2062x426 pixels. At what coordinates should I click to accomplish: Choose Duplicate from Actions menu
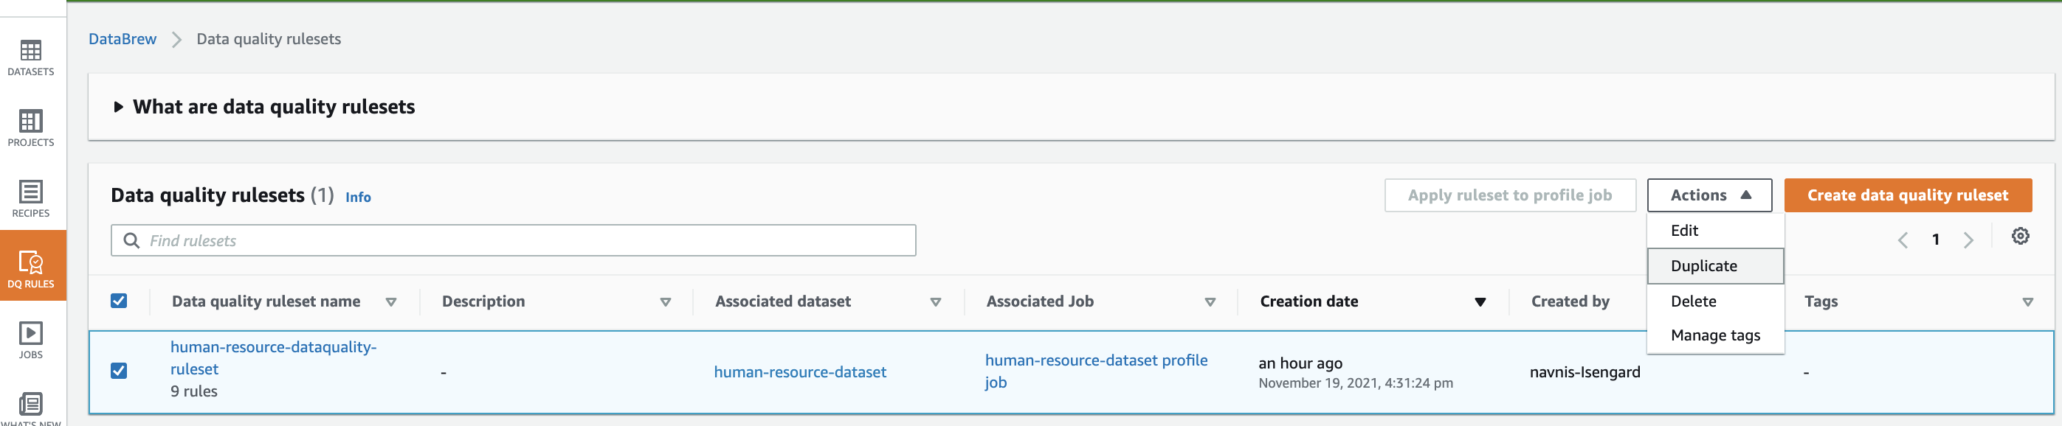tap(1704, 266)
